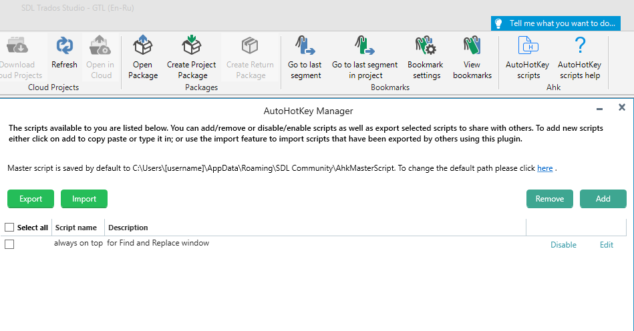Edit the always on top script
634x331 pixels.
click(x=607, y=245)
